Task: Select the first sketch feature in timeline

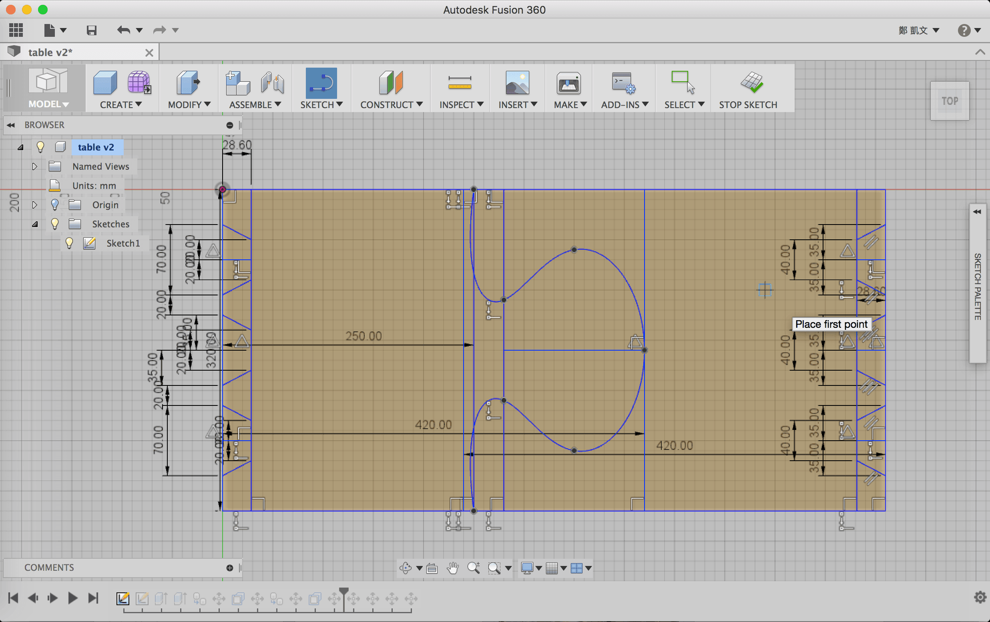Action: pos(122,598)
